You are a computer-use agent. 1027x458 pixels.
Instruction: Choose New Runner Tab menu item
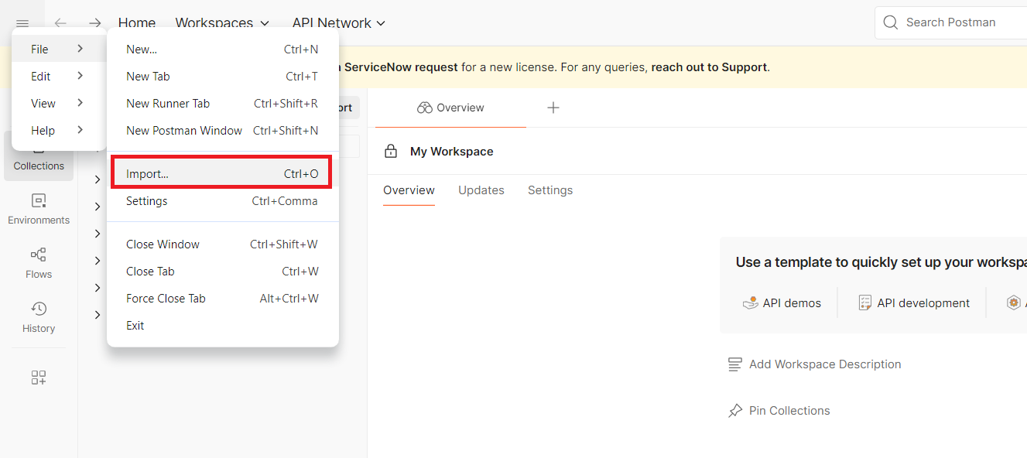tap(222, 104)
